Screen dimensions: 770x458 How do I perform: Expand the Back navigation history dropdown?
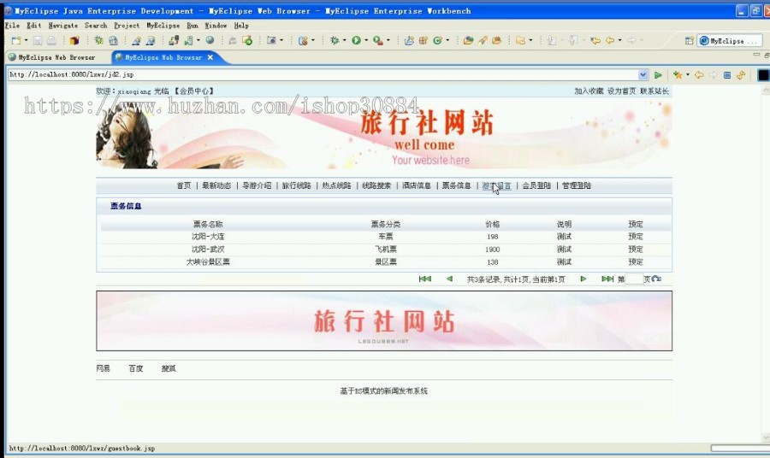click(619, 40)
